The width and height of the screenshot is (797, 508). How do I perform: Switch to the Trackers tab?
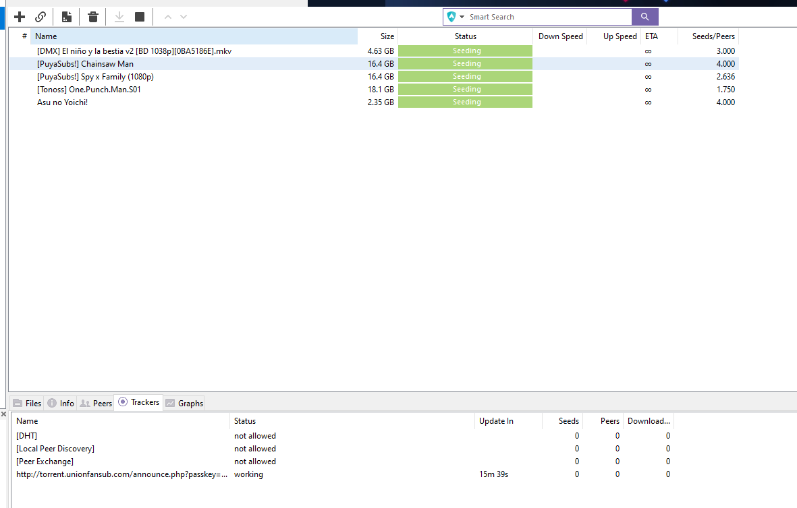[x=138, y=402]
